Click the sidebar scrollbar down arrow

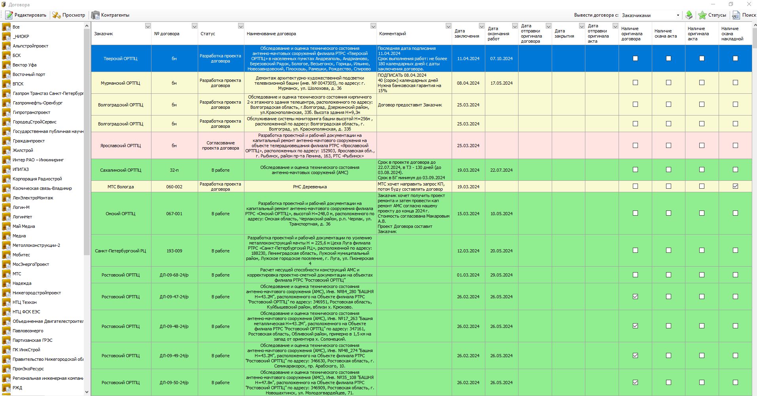click(87, 392)
